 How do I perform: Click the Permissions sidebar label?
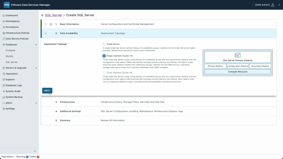pos(12,27)
